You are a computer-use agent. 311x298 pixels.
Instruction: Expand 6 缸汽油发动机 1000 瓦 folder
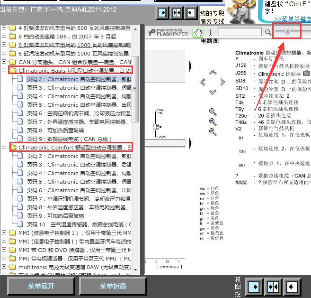(x=4, y=53)
